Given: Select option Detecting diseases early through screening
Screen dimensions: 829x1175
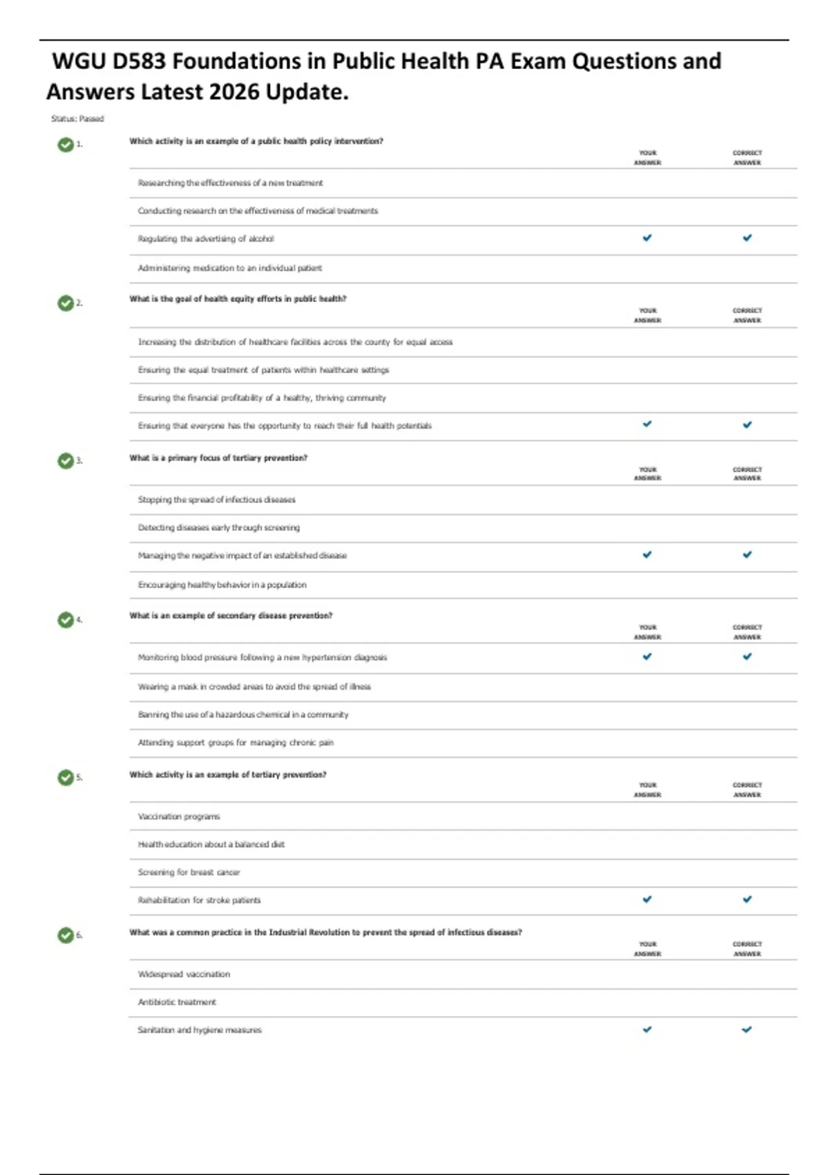Looking at the screenshot, I should [x=219, y=527].
